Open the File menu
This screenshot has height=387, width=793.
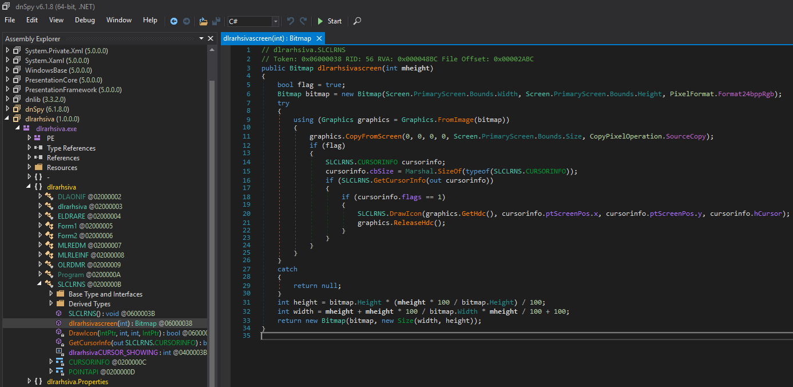click(x=10, y=20)
